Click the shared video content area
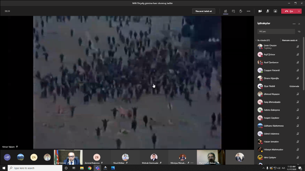This screenshot has height=171, width=305. (127, 82)
